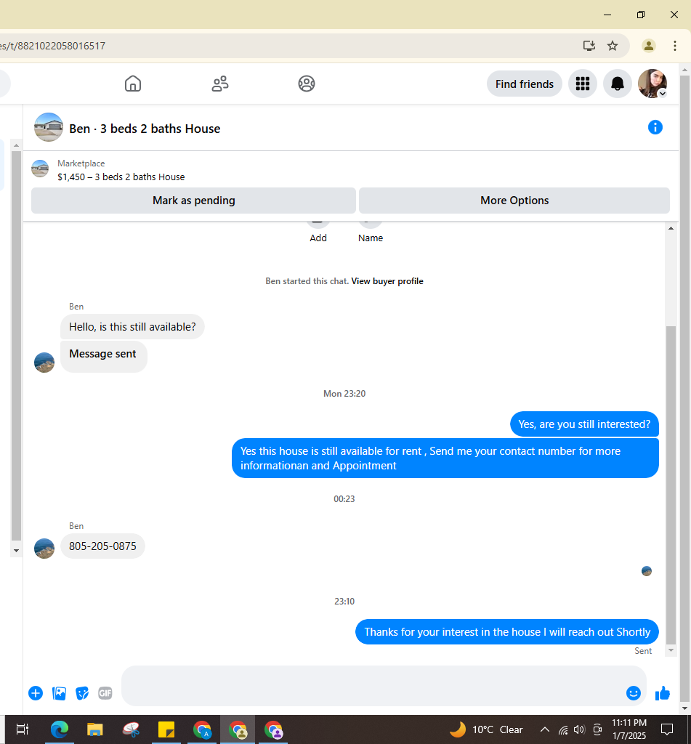Viewport: 691px width, 744px height.
Task: Bookmark this tab with star icon
Action: (x=613, y=46)
